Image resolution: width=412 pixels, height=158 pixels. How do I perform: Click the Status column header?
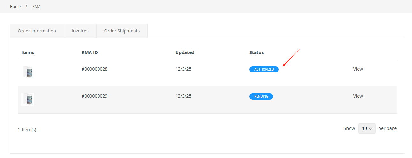(x=257, y=52)
